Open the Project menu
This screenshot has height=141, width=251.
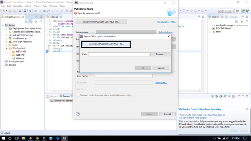click(37, 6)
